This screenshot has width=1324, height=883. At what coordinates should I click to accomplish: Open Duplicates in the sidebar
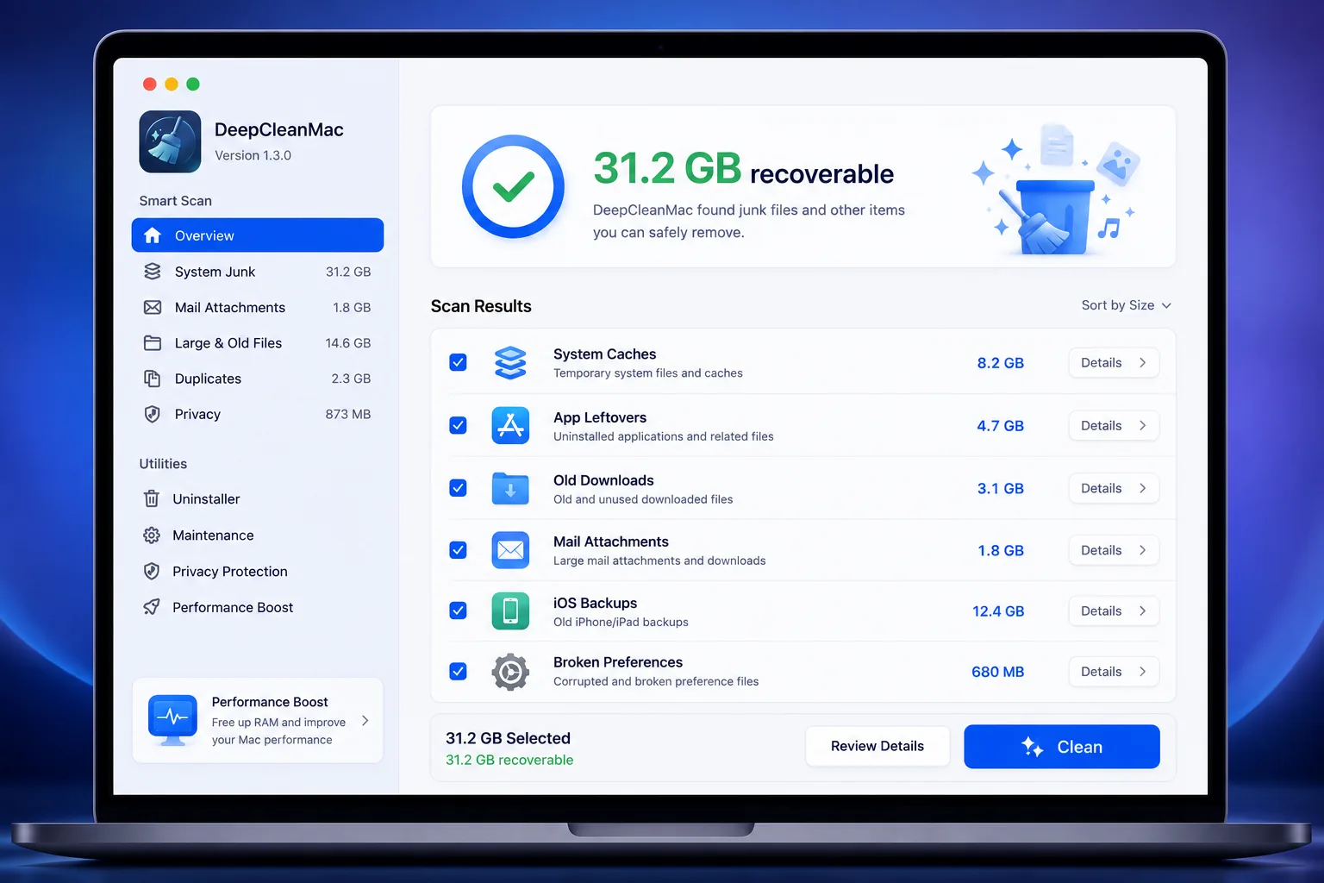(x=258, y=379)
